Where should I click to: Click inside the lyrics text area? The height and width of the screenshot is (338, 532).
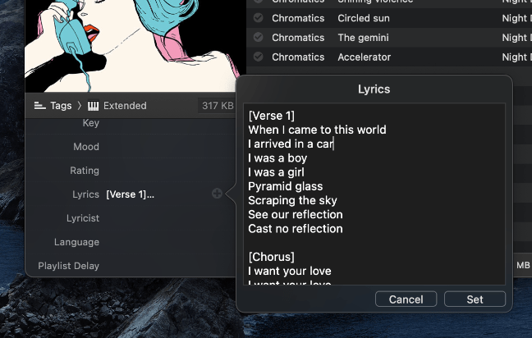pos(374,194)
